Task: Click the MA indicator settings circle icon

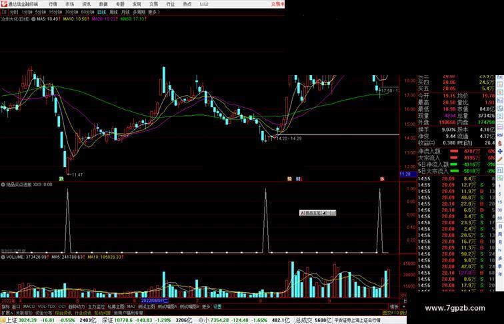Action: click(33, 19)
